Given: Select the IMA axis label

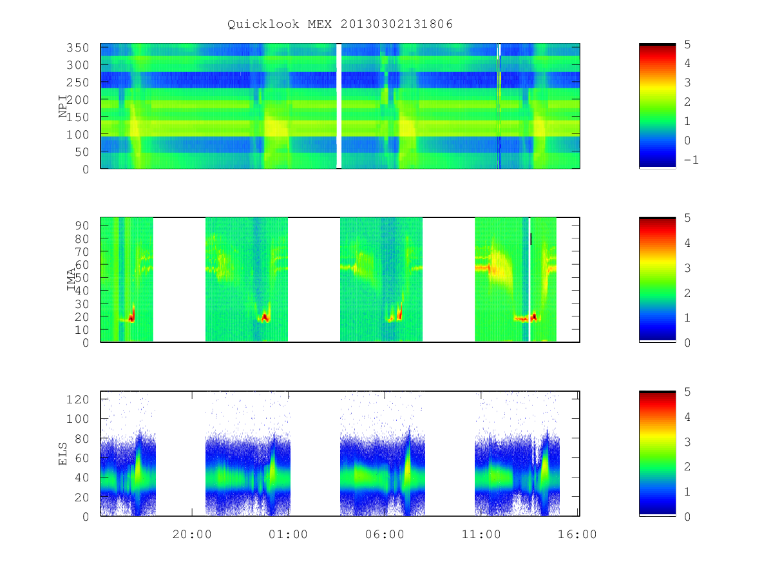Looking at the screenshot, I should click(x=71, y=279).
